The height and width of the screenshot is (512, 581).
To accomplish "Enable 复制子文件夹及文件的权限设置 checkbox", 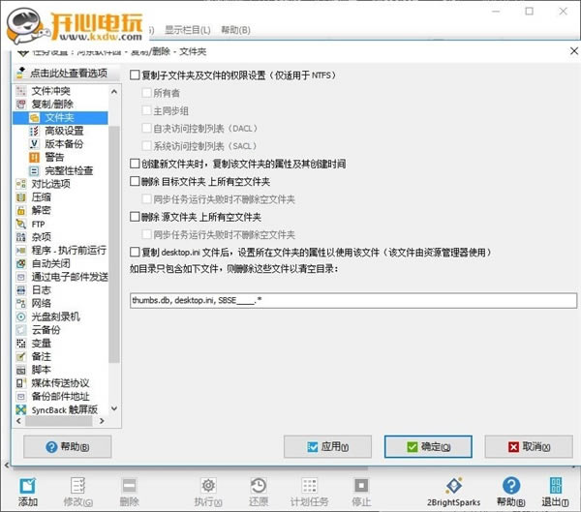I will coord(135,75).
